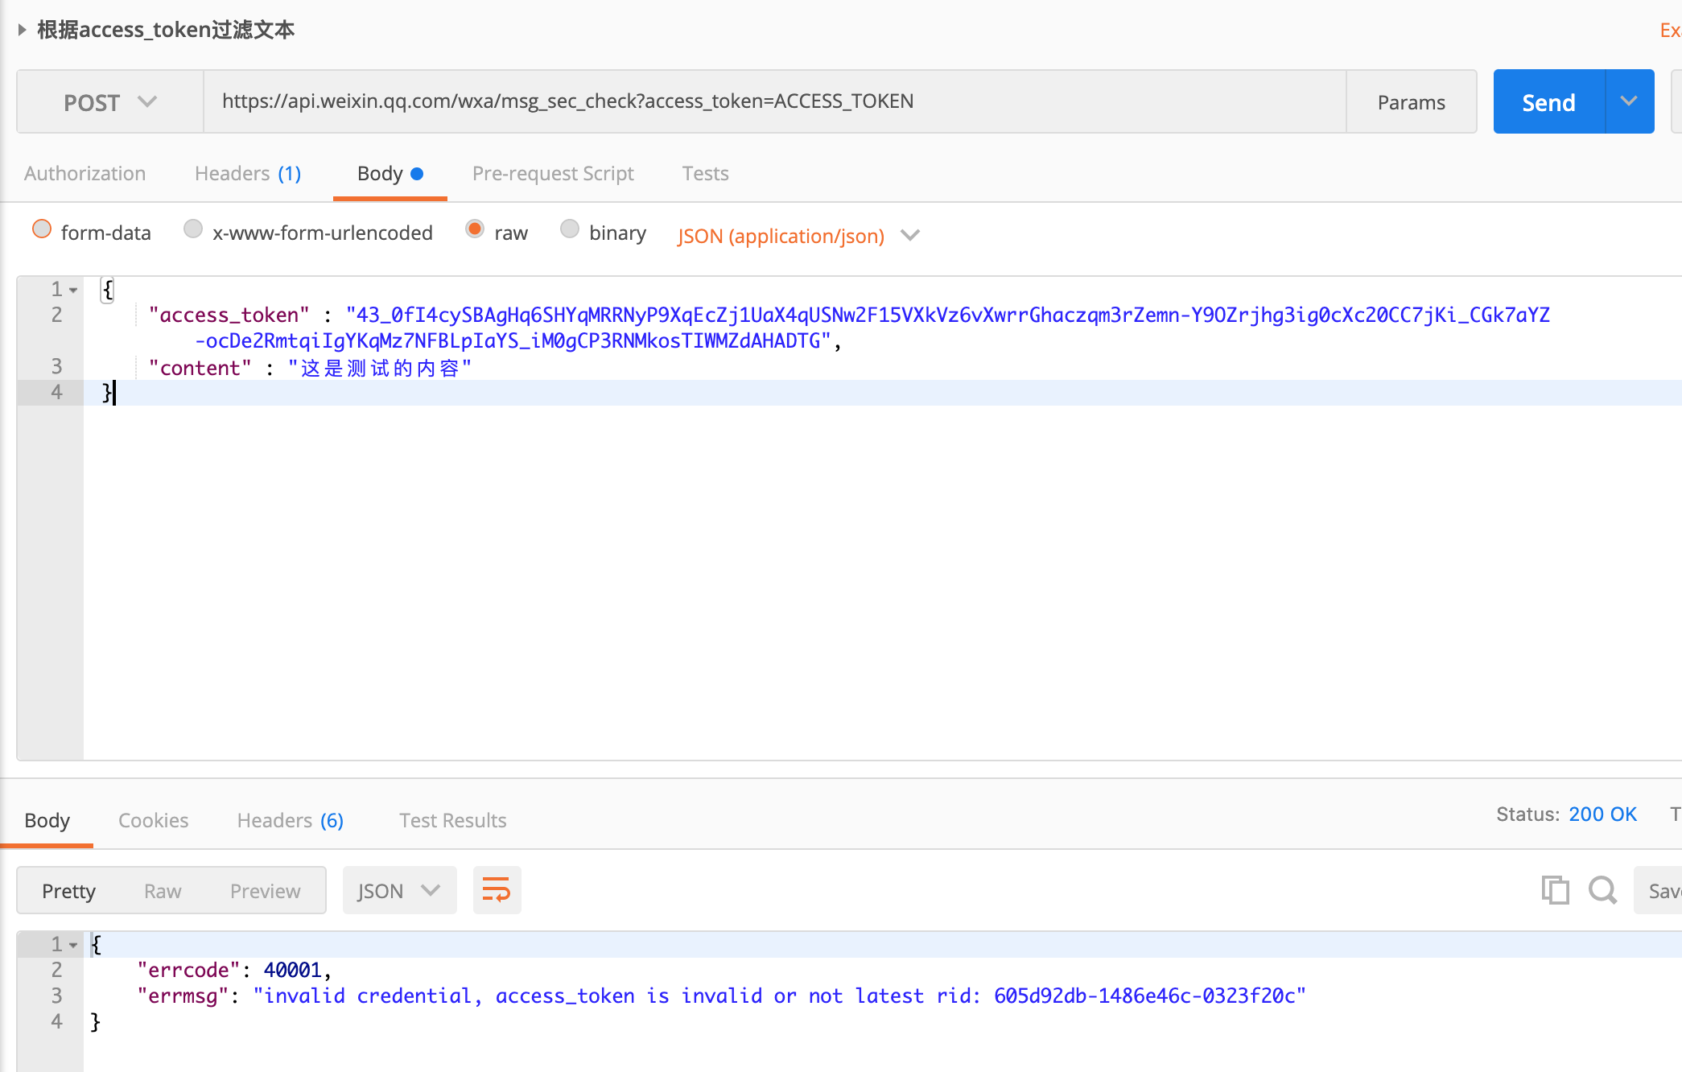Collapse request JSON fold arrow at line 1
The image size is (1682, 1072).
point(73,290)
